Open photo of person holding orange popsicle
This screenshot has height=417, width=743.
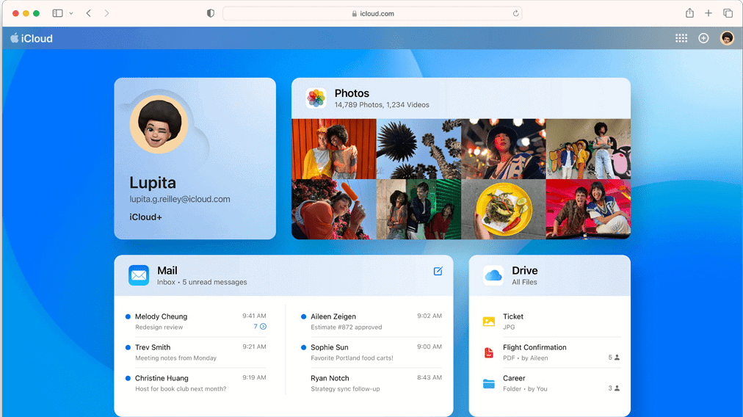(x=333, y=209)
